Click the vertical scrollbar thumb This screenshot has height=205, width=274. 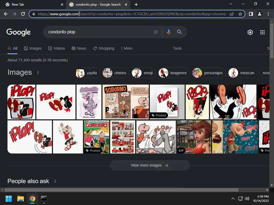(x=272, y=41)
